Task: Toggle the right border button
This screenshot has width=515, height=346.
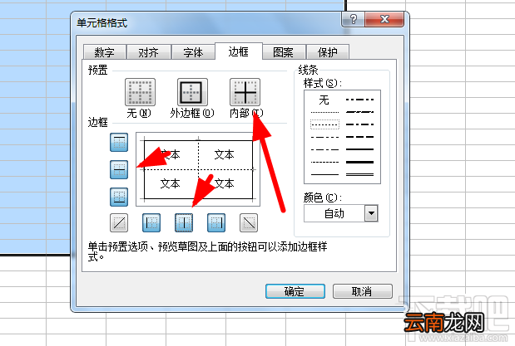Action: pos(216,223)
